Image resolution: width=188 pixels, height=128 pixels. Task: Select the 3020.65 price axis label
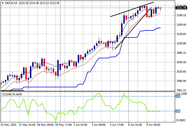pos(181,71)
